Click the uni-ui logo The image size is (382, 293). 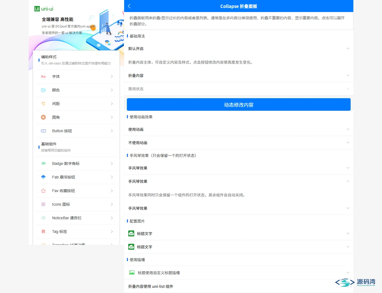44,9
